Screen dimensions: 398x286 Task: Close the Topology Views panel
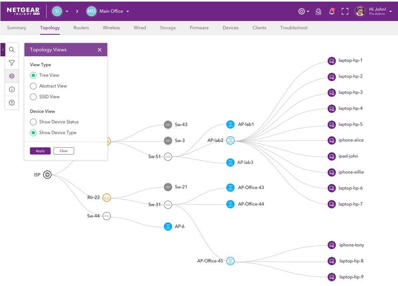(x=99, y=50)
